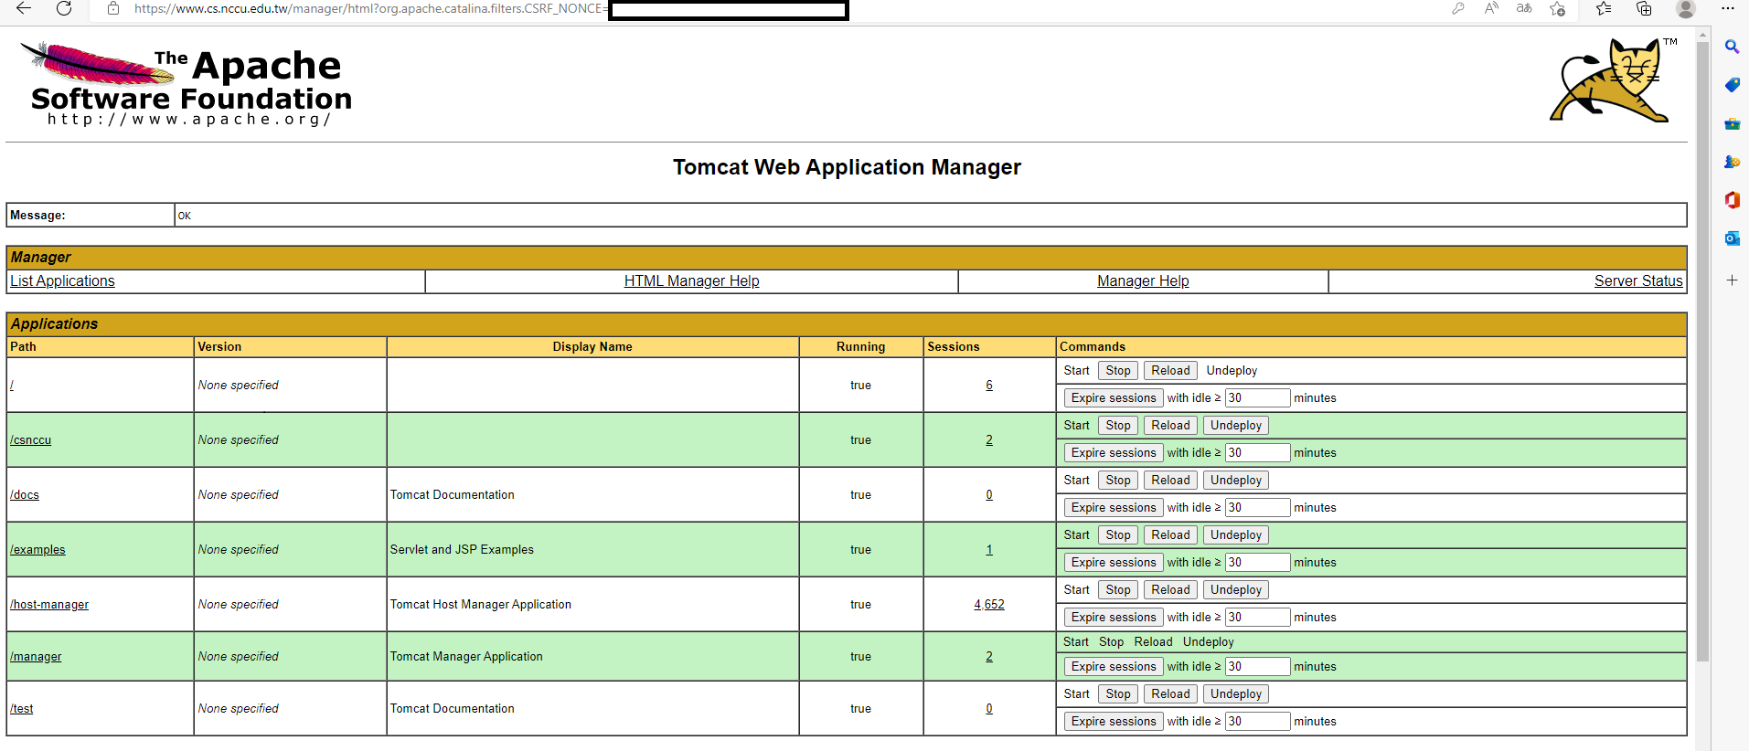Viewport: 1749px width, 751px height.
Task: Open the /host-manager application link
Action: [49, 604]
